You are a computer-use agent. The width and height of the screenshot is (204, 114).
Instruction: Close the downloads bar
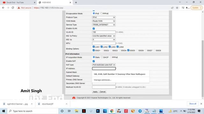(201, 104)
